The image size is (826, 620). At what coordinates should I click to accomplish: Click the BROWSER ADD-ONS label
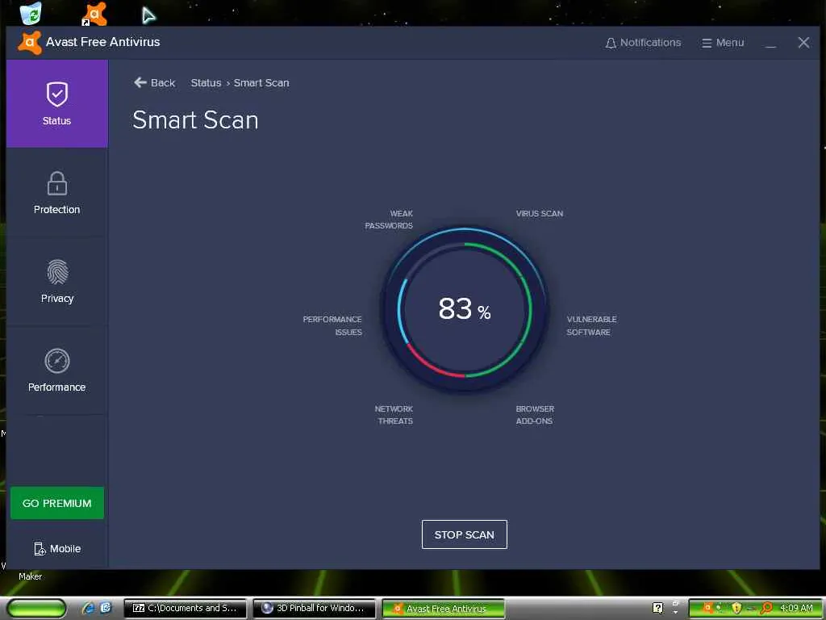click(x=535, y=415)
